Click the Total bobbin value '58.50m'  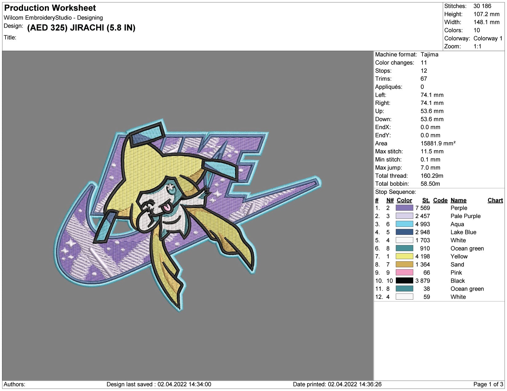pos(430,184)
